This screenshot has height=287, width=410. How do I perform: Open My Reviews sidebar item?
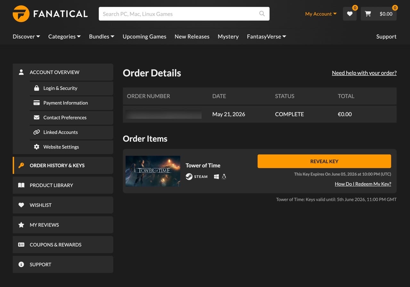click(x=63, y=225)
